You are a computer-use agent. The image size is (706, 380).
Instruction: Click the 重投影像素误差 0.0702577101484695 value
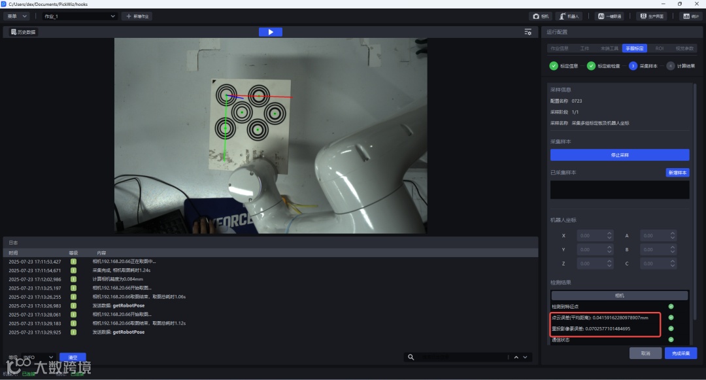click(x=607, y=329)
